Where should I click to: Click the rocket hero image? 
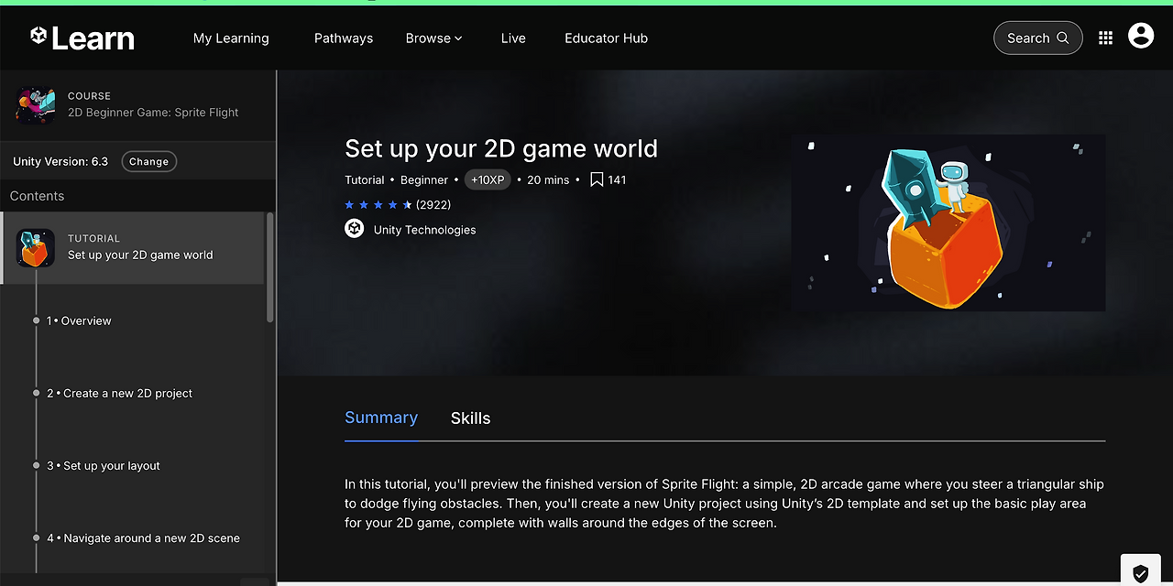coord(948,222)
